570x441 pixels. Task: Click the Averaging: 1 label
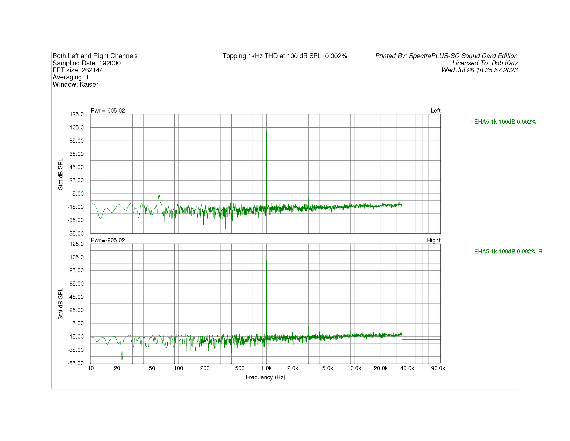(71, 77)
